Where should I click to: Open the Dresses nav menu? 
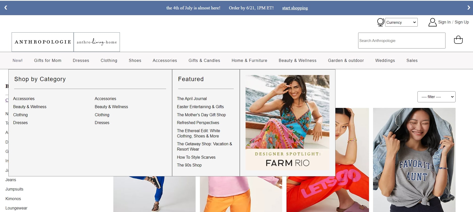pyautogui.click(x=81, y=60)
